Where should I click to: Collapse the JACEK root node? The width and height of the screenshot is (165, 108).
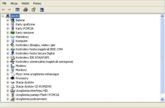[x=3, y=16]
